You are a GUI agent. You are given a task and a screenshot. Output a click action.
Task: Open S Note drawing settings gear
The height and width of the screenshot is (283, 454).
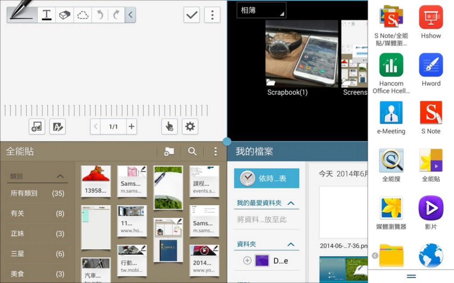190,126
